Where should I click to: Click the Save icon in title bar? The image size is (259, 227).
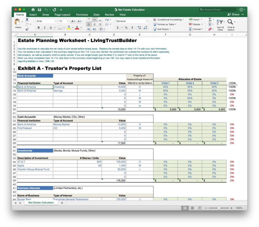click(39, 10)
